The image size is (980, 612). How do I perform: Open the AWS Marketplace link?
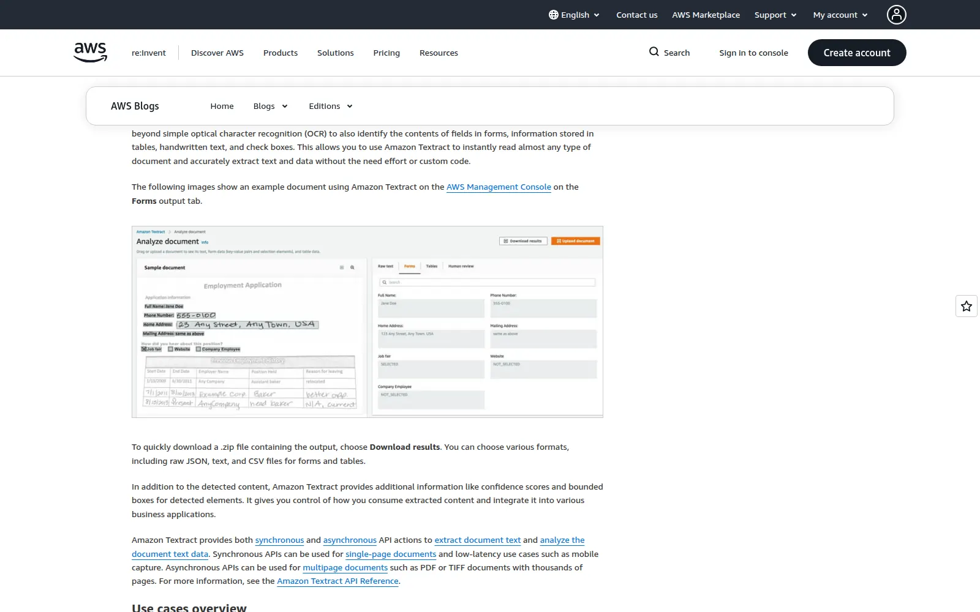706,15
